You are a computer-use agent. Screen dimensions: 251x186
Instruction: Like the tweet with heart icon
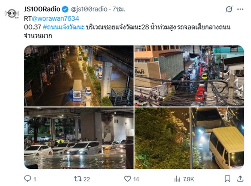tap(128, 179)
